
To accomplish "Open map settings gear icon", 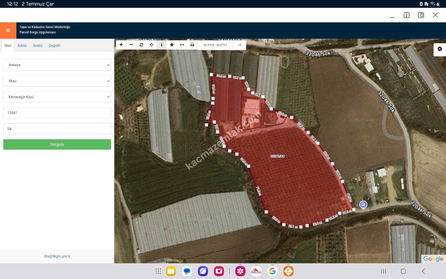I will tap(440, 49).
